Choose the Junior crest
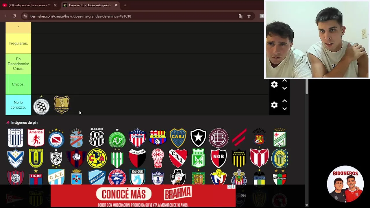 pyautogui.click(x=137, y=138)
